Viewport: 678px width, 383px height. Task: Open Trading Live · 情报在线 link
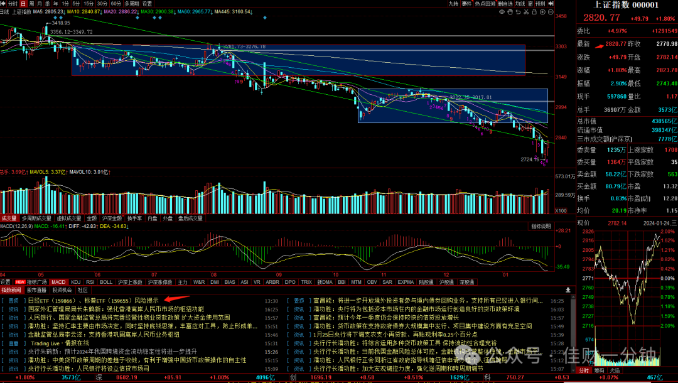[x=60, y=343]
